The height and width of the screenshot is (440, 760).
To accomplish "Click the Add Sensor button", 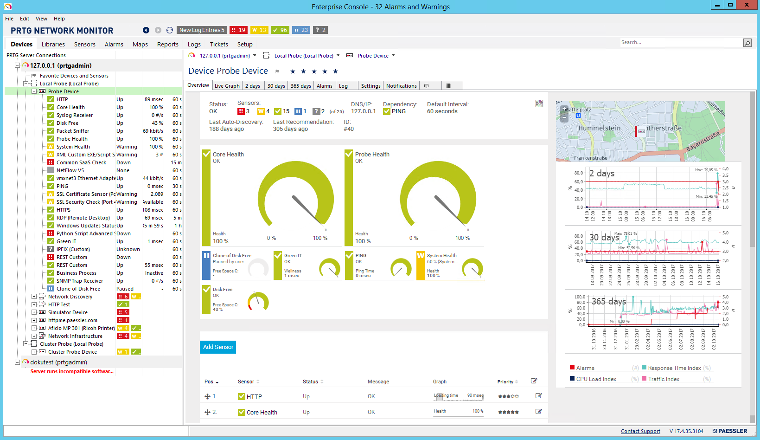I will tap(218, 347).
